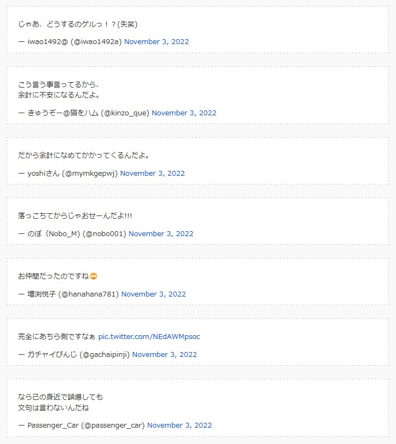The height and width of the screenshot is (444, 396).
Task: Open the pic.twitter.com/NEdAWMpsoc image link
Action: point(149,337)
